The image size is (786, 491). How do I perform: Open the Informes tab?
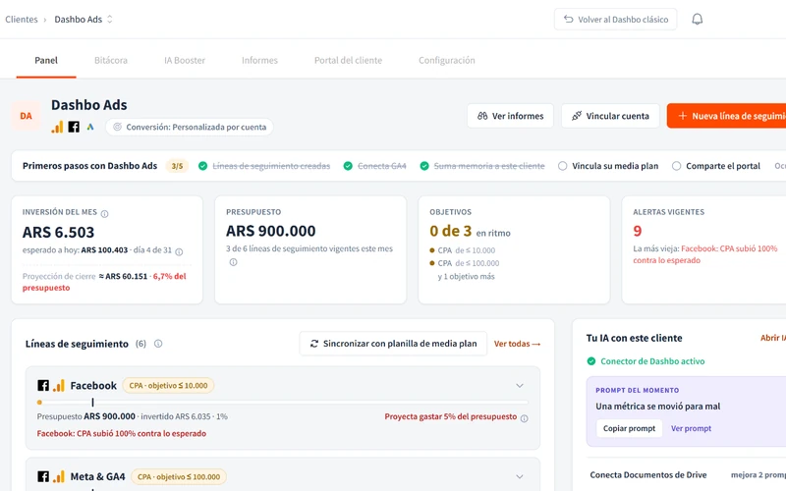259,60
